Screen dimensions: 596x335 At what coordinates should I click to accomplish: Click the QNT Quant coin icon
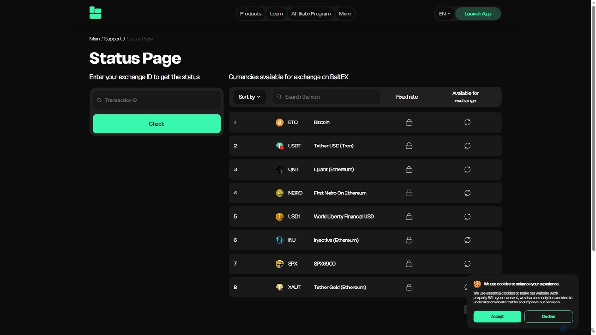279,169
